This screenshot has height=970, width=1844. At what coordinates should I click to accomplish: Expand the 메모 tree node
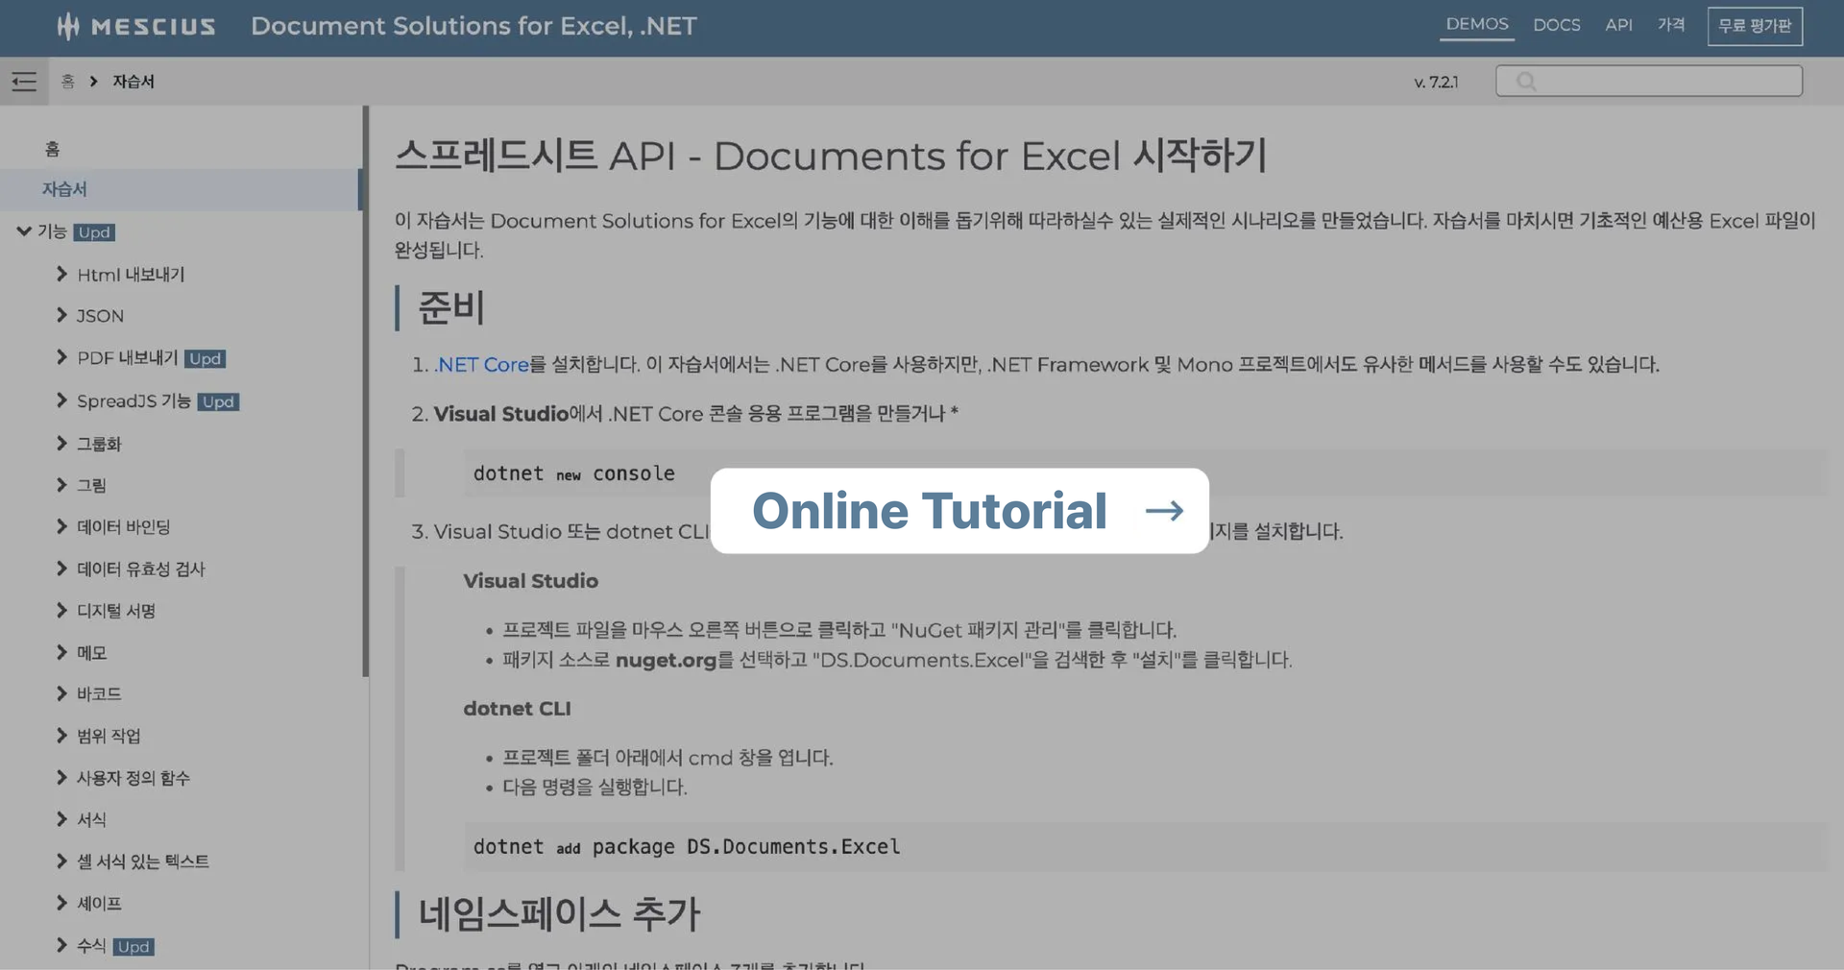click(x=61, y=652)
